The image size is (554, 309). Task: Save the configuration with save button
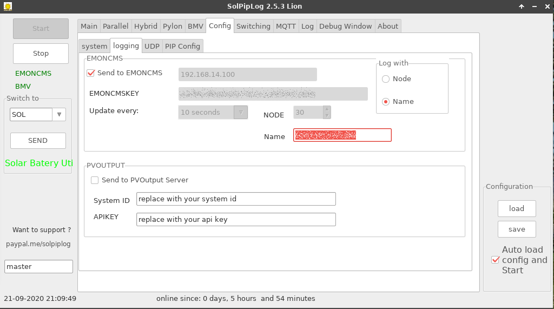point(517,229)
